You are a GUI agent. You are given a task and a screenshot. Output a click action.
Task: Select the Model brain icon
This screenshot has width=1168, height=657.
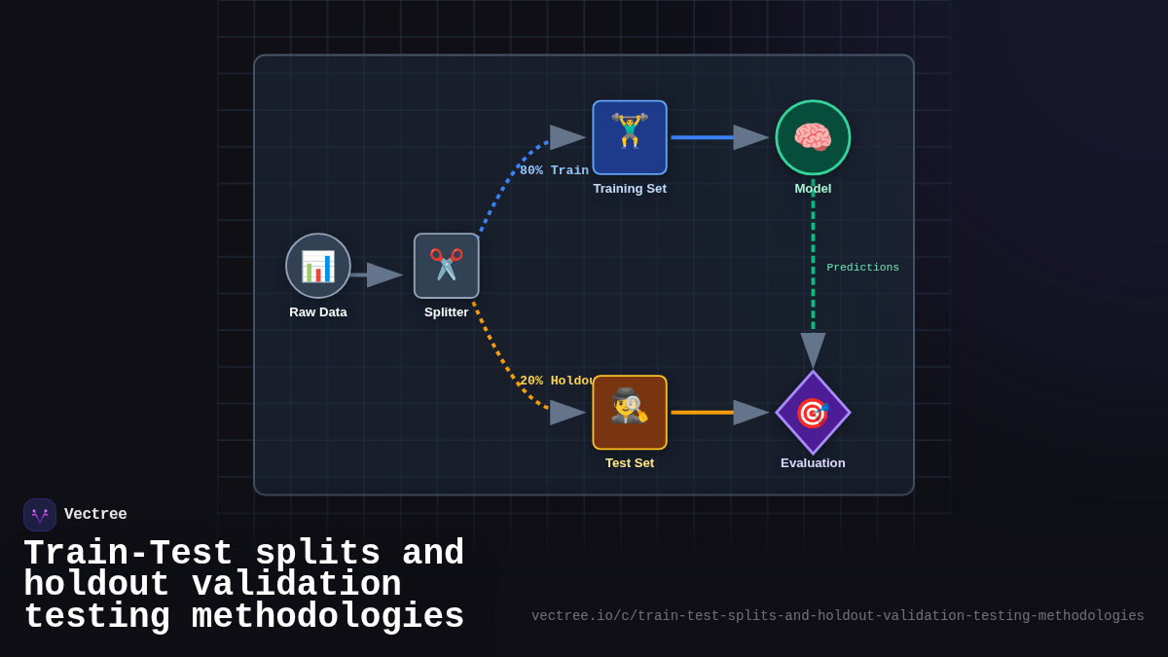coord(813,137)
